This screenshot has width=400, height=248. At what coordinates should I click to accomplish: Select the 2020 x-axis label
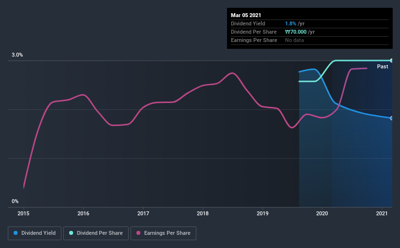point(322,213)
